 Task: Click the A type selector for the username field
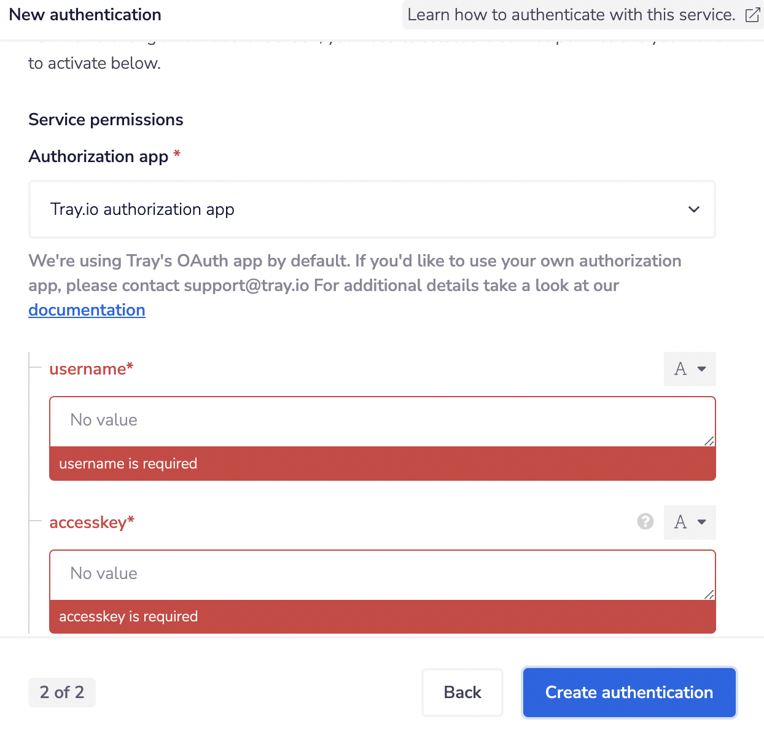[x=689, y=368]
